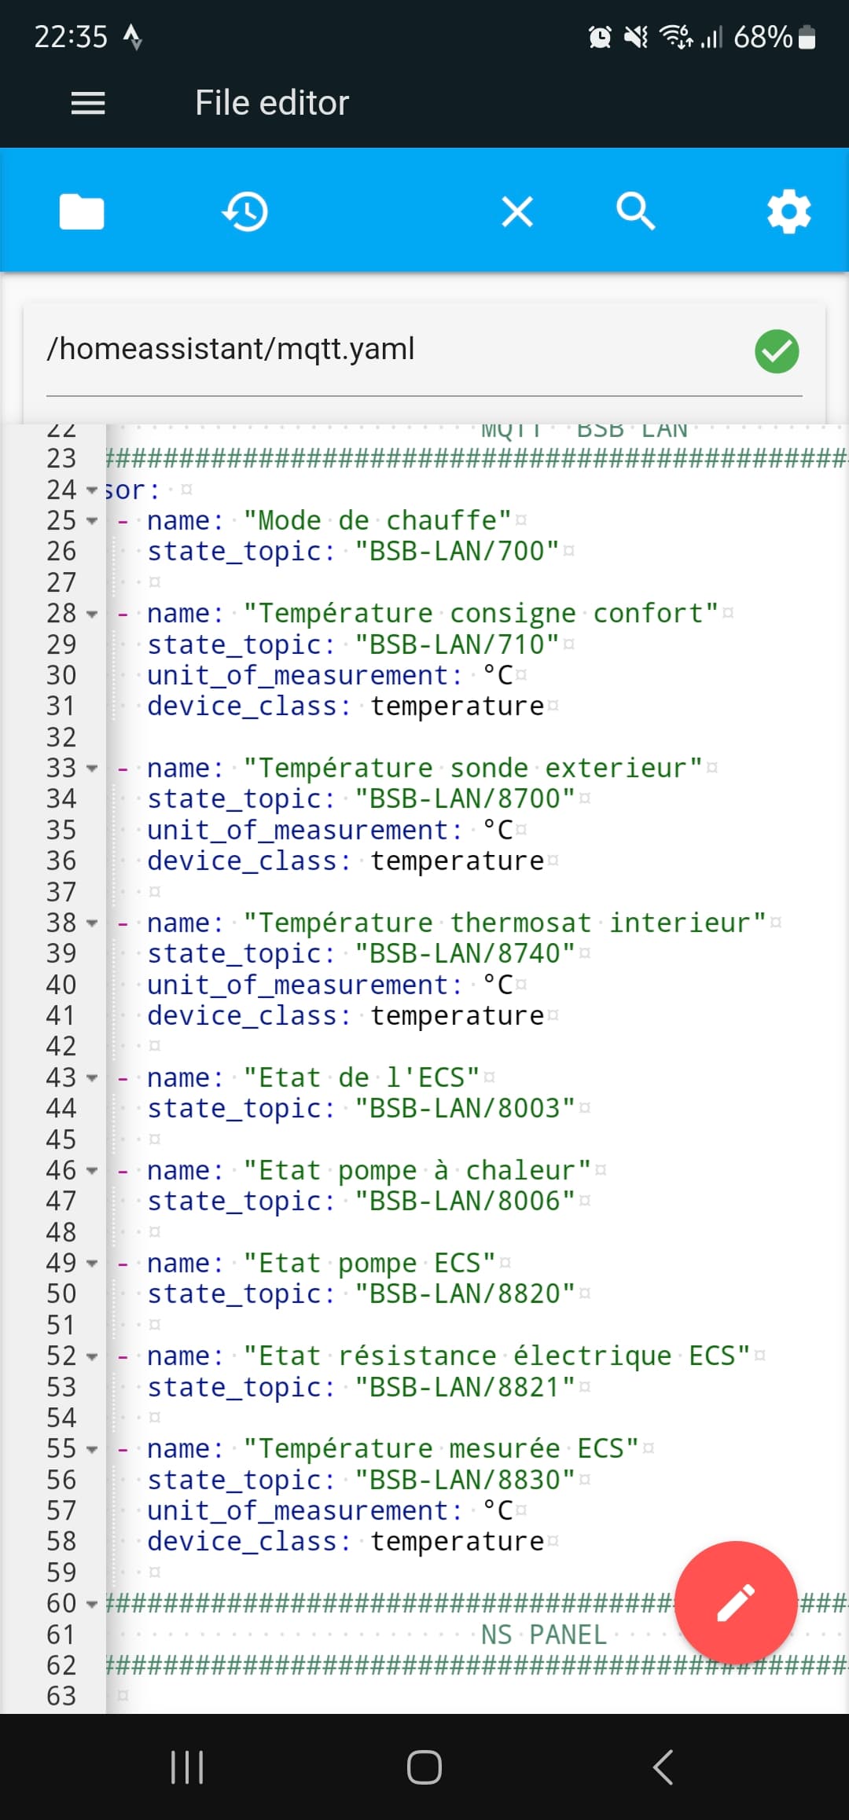Tap the red pencil edit button

click(x=737, y=1602)
